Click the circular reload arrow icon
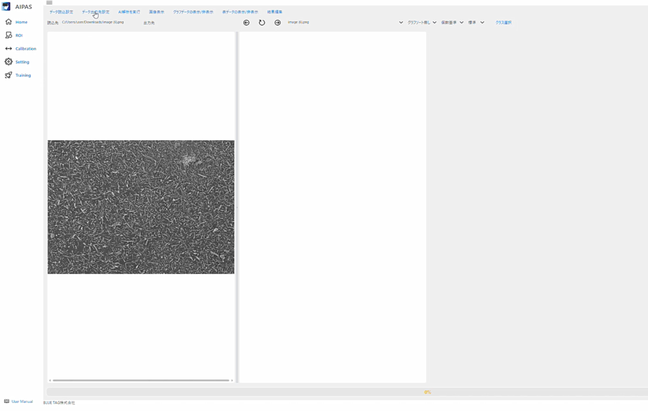Image resolution: width=648 pixels, height=411 pixels. click(262, 23)
